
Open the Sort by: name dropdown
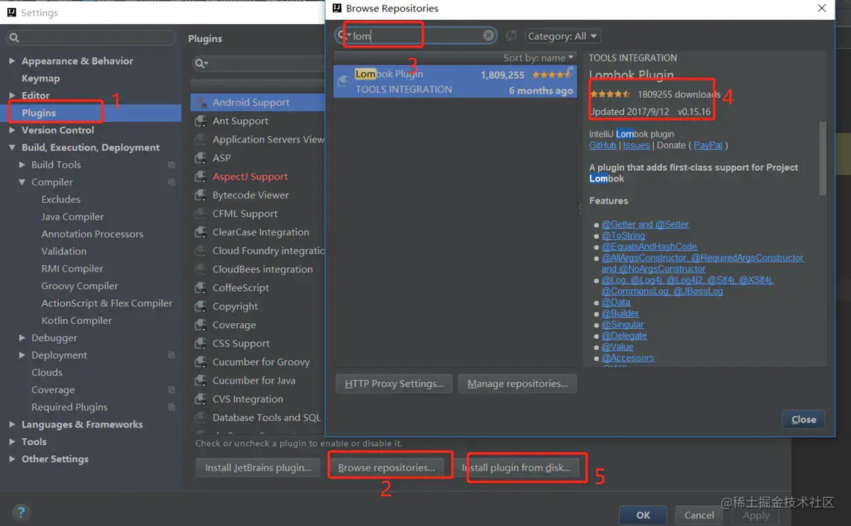[x=539, y=57]
